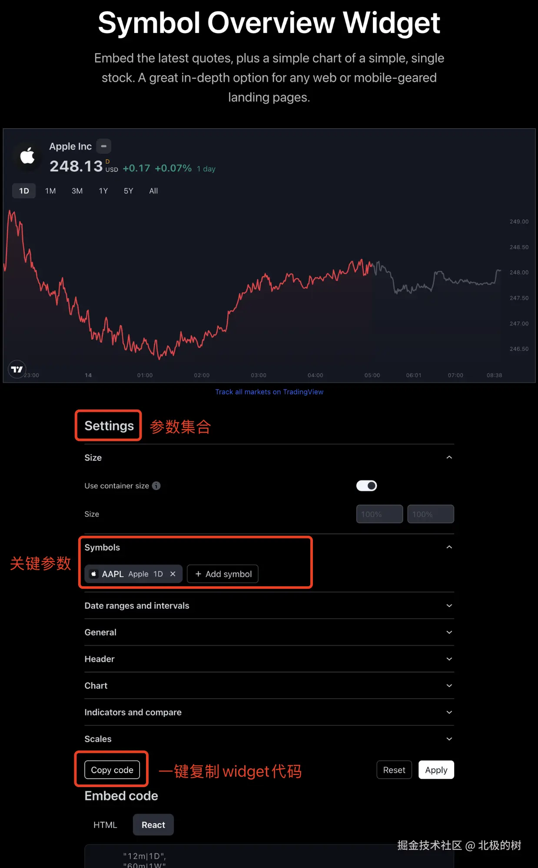The width and height of the screenshot is (538, 868).
Task: Open Track all markets on TradingView link
Action: [269, 392]
